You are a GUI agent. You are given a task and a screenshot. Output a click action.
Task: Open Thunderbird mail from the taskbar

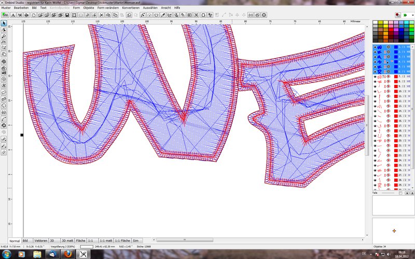pos(52,254)
